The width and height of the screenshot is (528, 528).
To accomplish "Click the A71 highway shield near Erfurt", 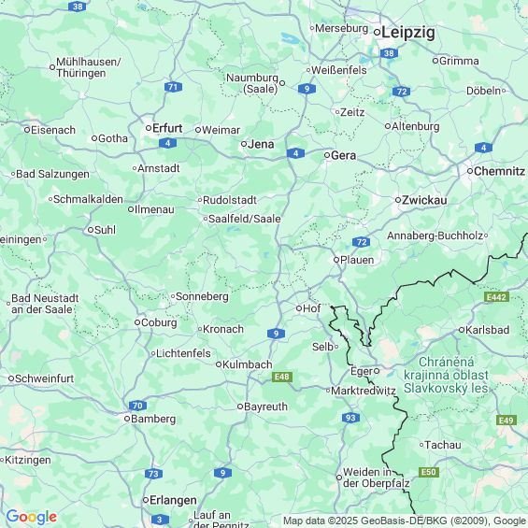I will click(x=174, y=87).
